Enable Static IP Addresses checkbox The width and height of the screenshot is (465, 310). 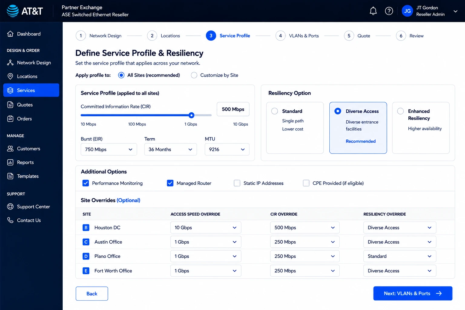[237, 183]
